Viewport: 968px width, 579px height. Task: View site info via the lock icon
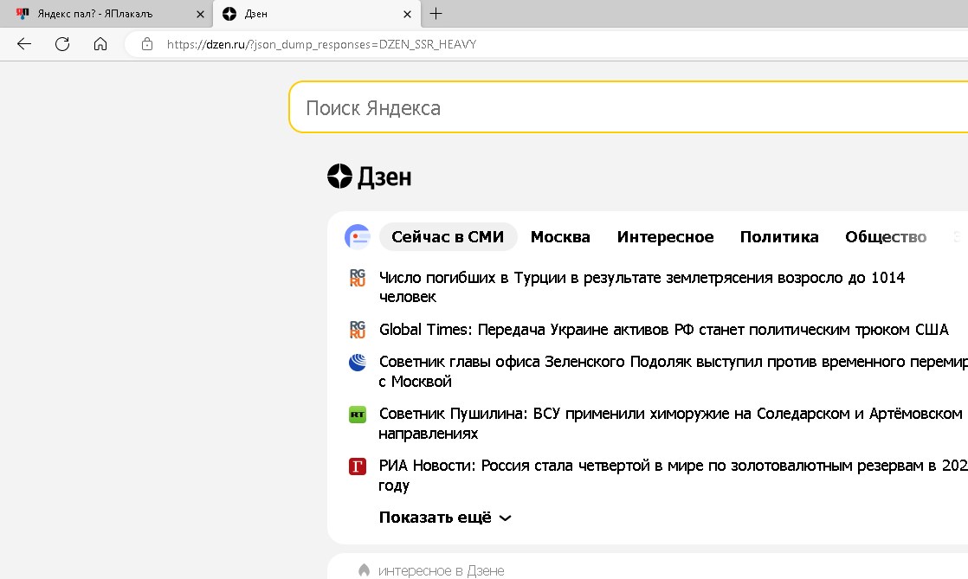tap(147, 44)
